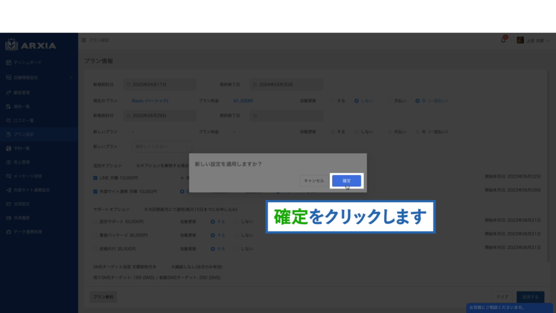Click the メッセージ送信 envelope icon
Screen dimensions: 556x313
click(x=9, y=176)
